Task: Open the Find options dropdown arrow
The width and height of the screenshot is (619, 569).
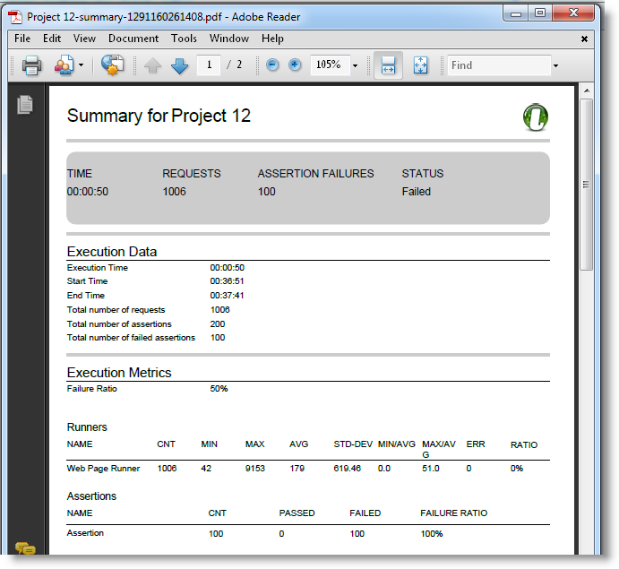Action: coord(555,66)
